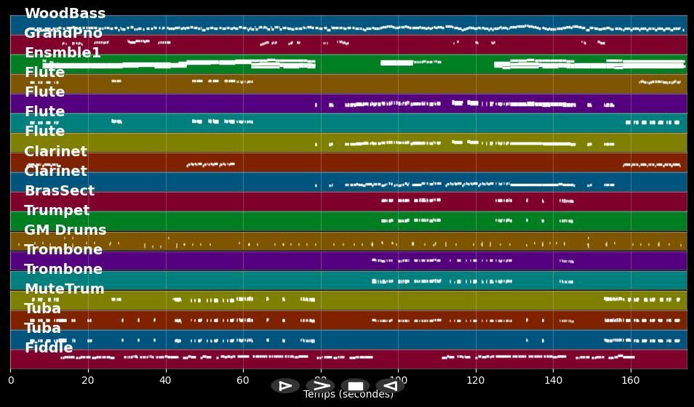The image size is (694, 407).
Task: Click the 20 second mark on time axis
Action: pos(88,380)
